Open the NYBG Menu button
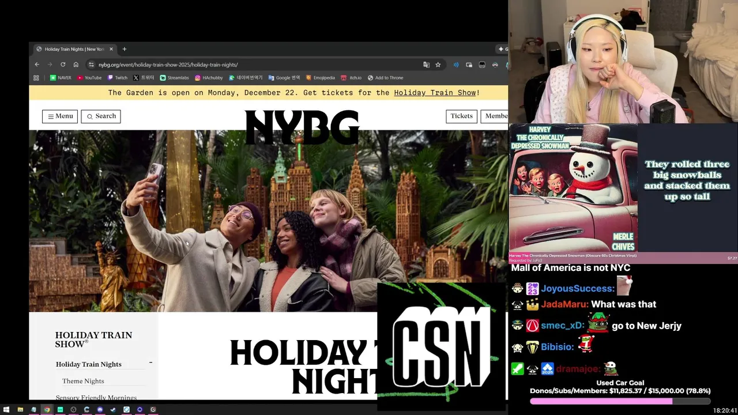The height and width of the screenshot is (415, 738). [x=60, y=116]
